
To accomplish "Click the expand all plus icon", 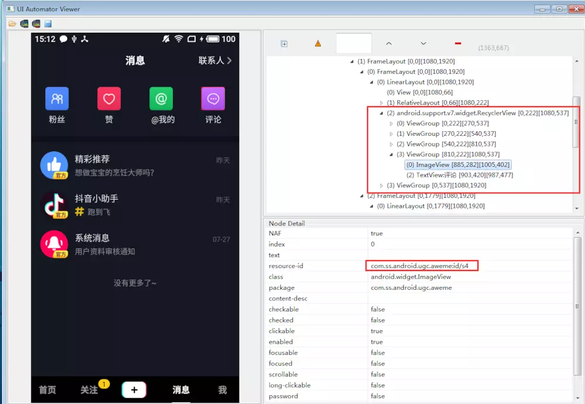I will [284, 44].
